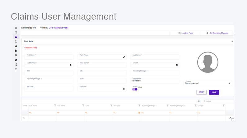This screenshot has width=247, height=138.
Task: Click the ZIP Code input field
Action: tap(49, 89)
